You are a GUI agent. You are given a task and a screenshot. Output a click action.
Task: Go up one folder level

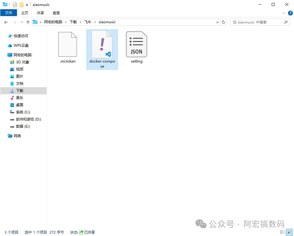tap(28, 22)
